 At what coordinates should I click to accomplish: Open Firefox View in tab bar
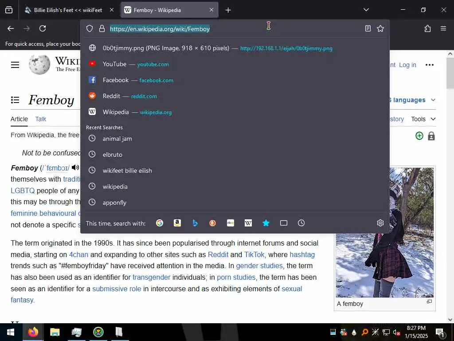9,10
